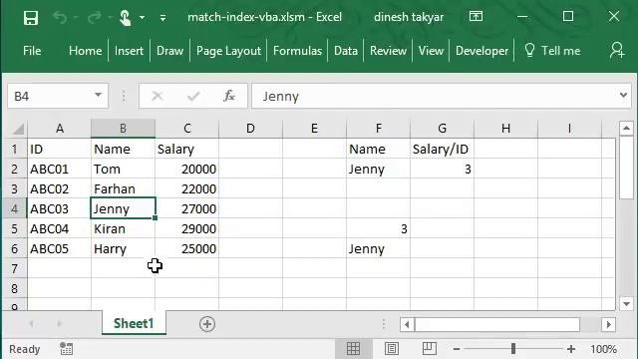Select the Sheet1 tab
This screenshot has width=638, height=359.
(x=134, y=323)
